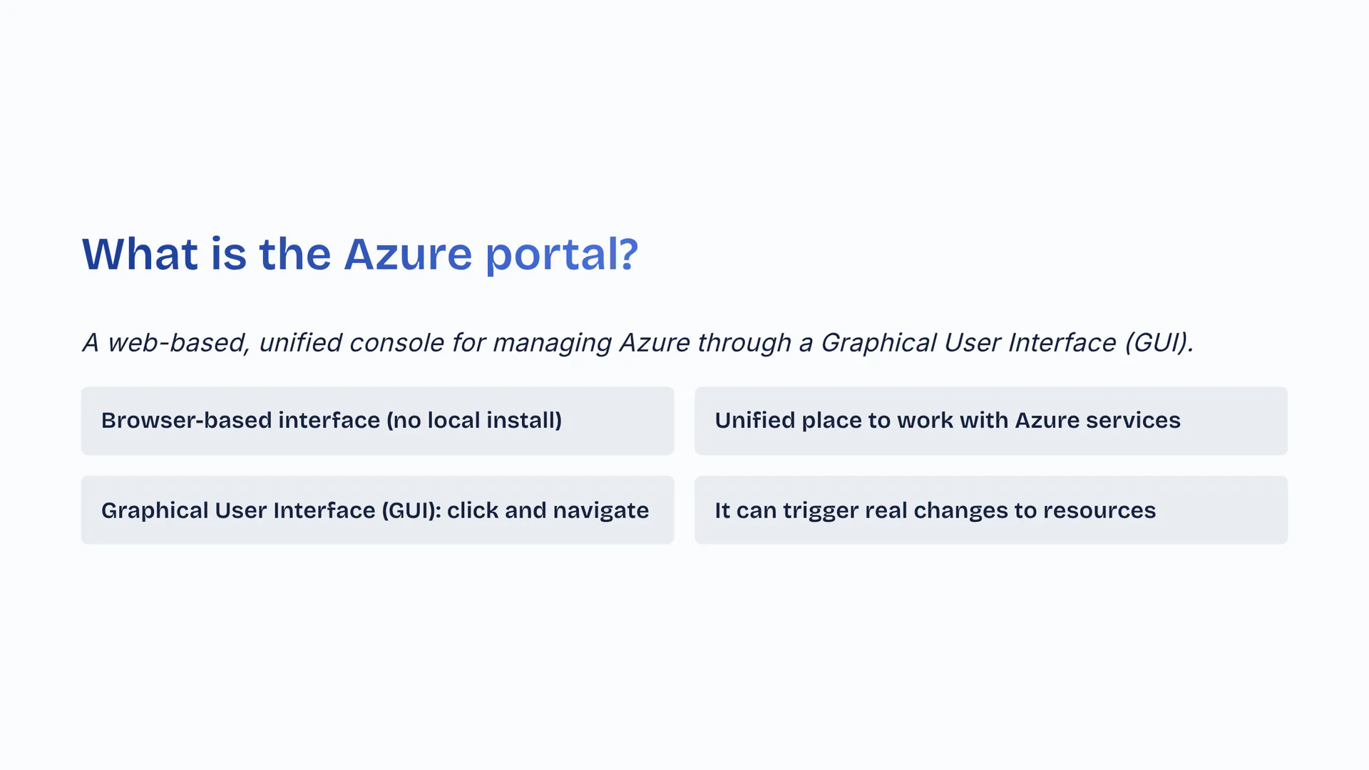Click the italic subtitle sentence below the title

coord(637,343)
